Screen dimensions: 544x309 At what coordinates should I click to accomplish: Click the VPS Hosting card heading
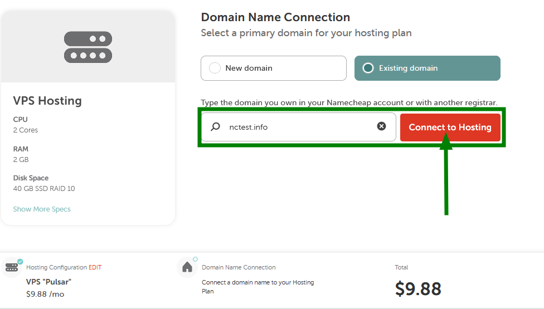click(47, 101)
